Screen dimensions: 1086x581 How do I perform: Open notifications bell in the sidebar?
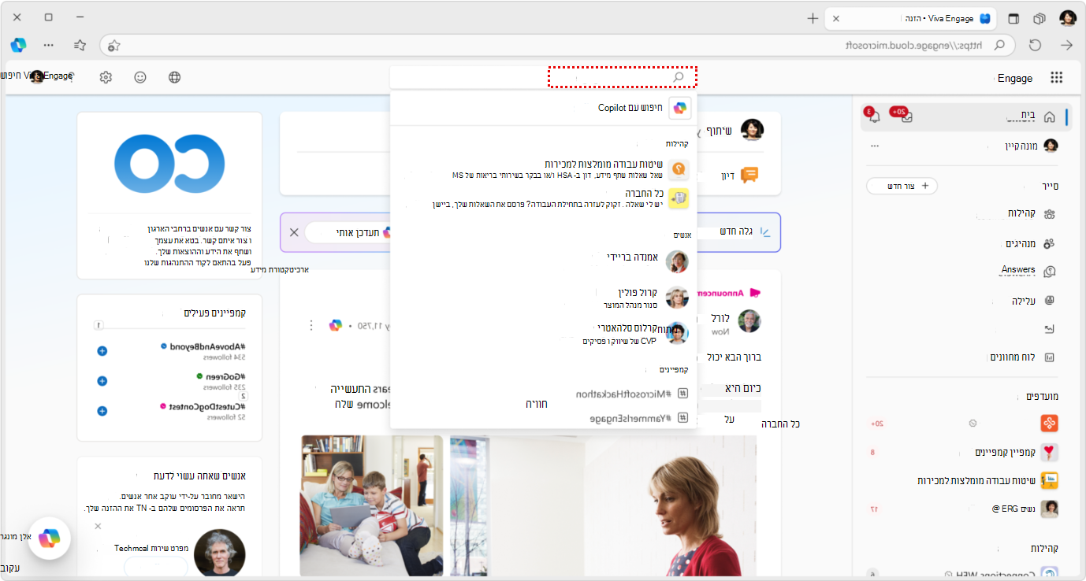pyautogui.click(x=872, y=117)
